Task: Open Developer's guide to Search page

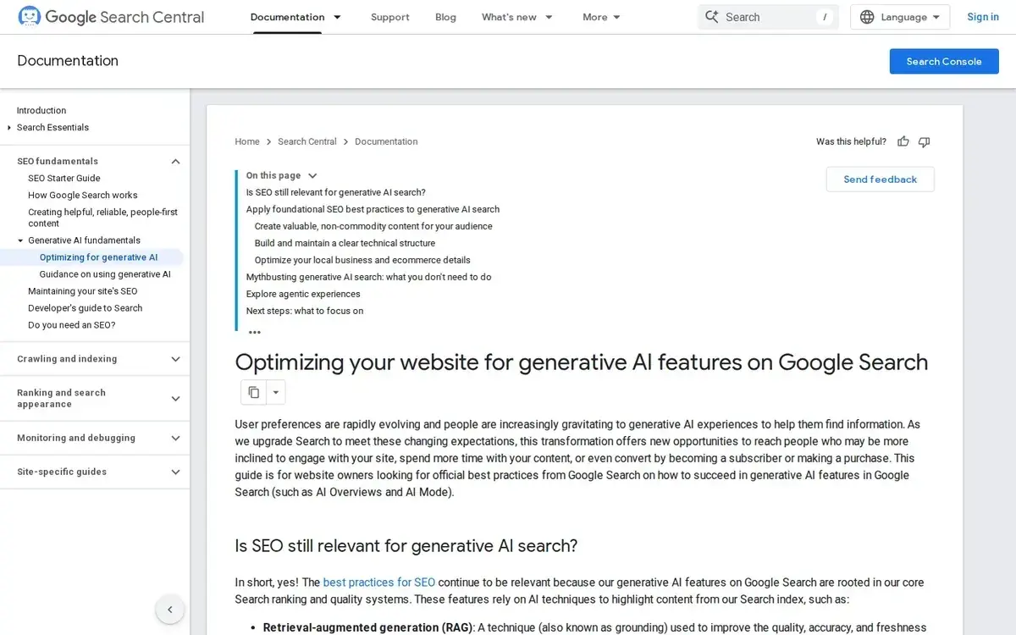Action: [86, 308]
